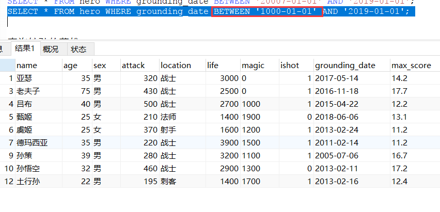The width and height of the screenshot is (440, 212).
Task: Open the 状态 tab
Action: [x=81, y=50]
